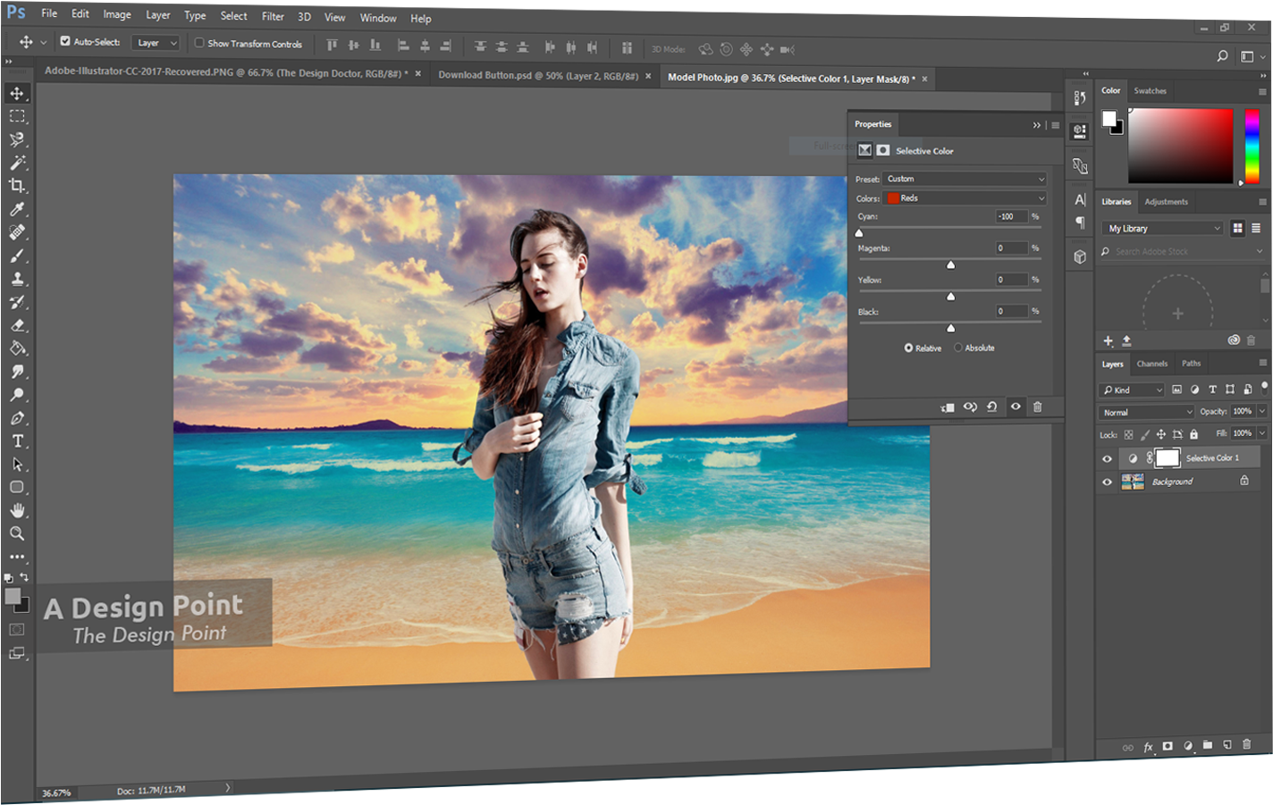Enable Show Transform Controls checkbox

(199, 43)
